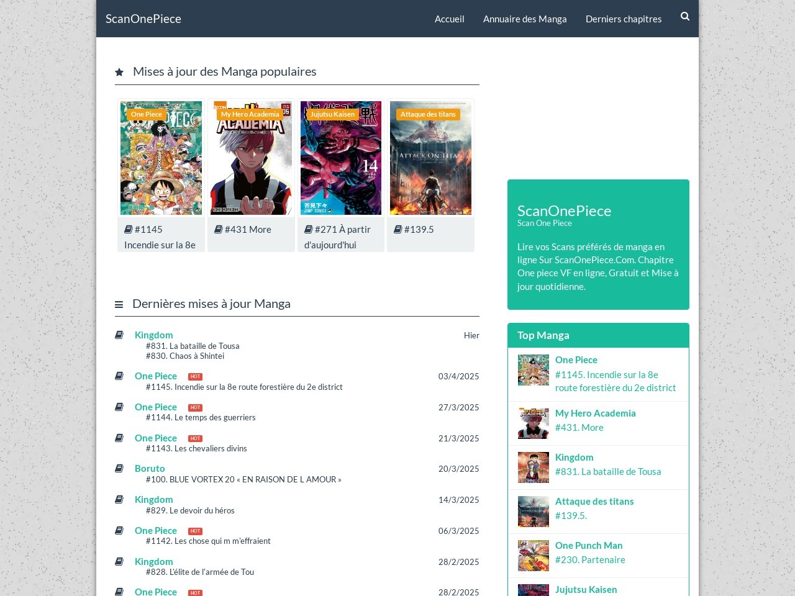Image resolution: width=795 pixels, height=596 pixels.
Task: Open Jujutsu Kaisen title in Top Manga
Action: pyautogui.click(x=586, y=589)
